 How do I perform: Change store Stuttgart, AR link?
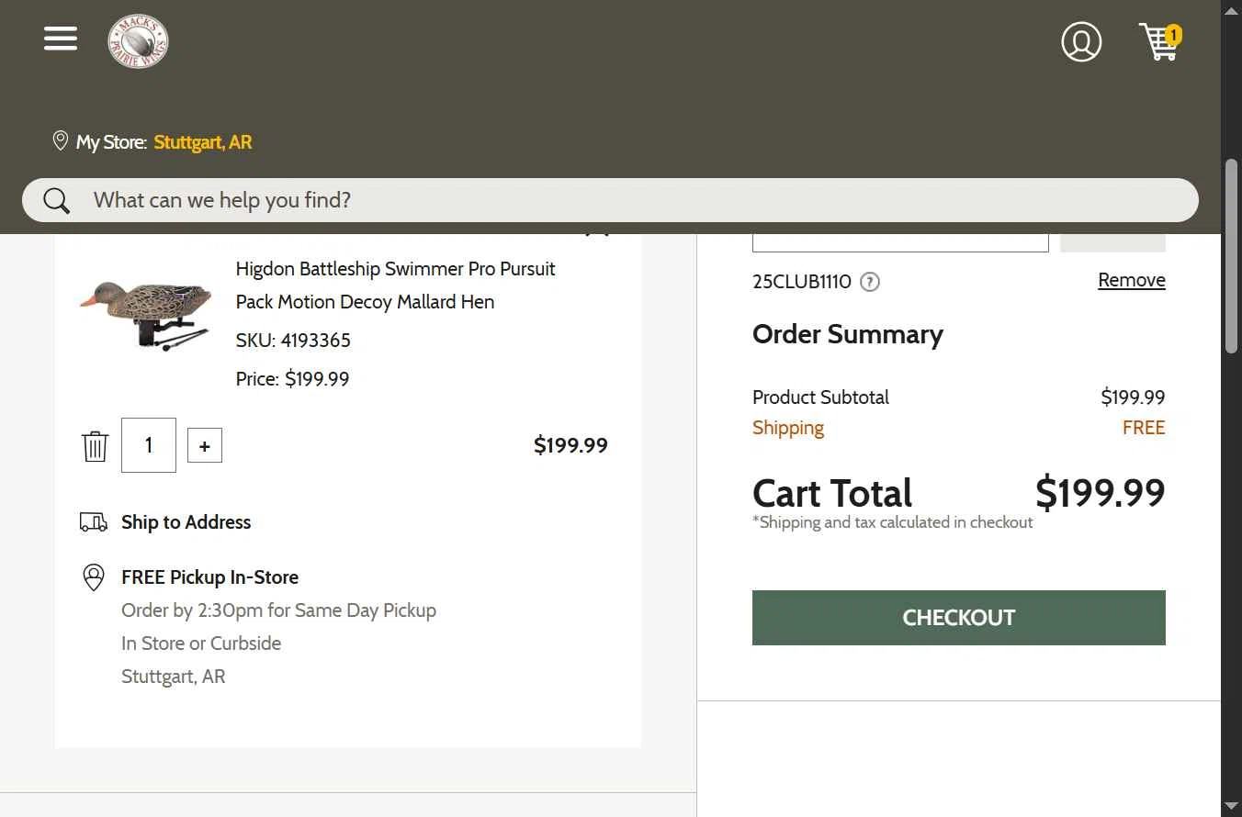click(x=203, y=142)
